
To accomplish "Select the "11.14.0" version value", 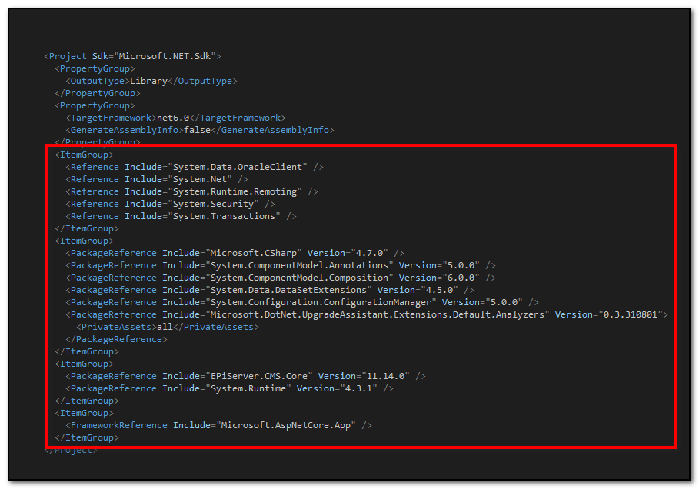I will click(x=385, y=376).
